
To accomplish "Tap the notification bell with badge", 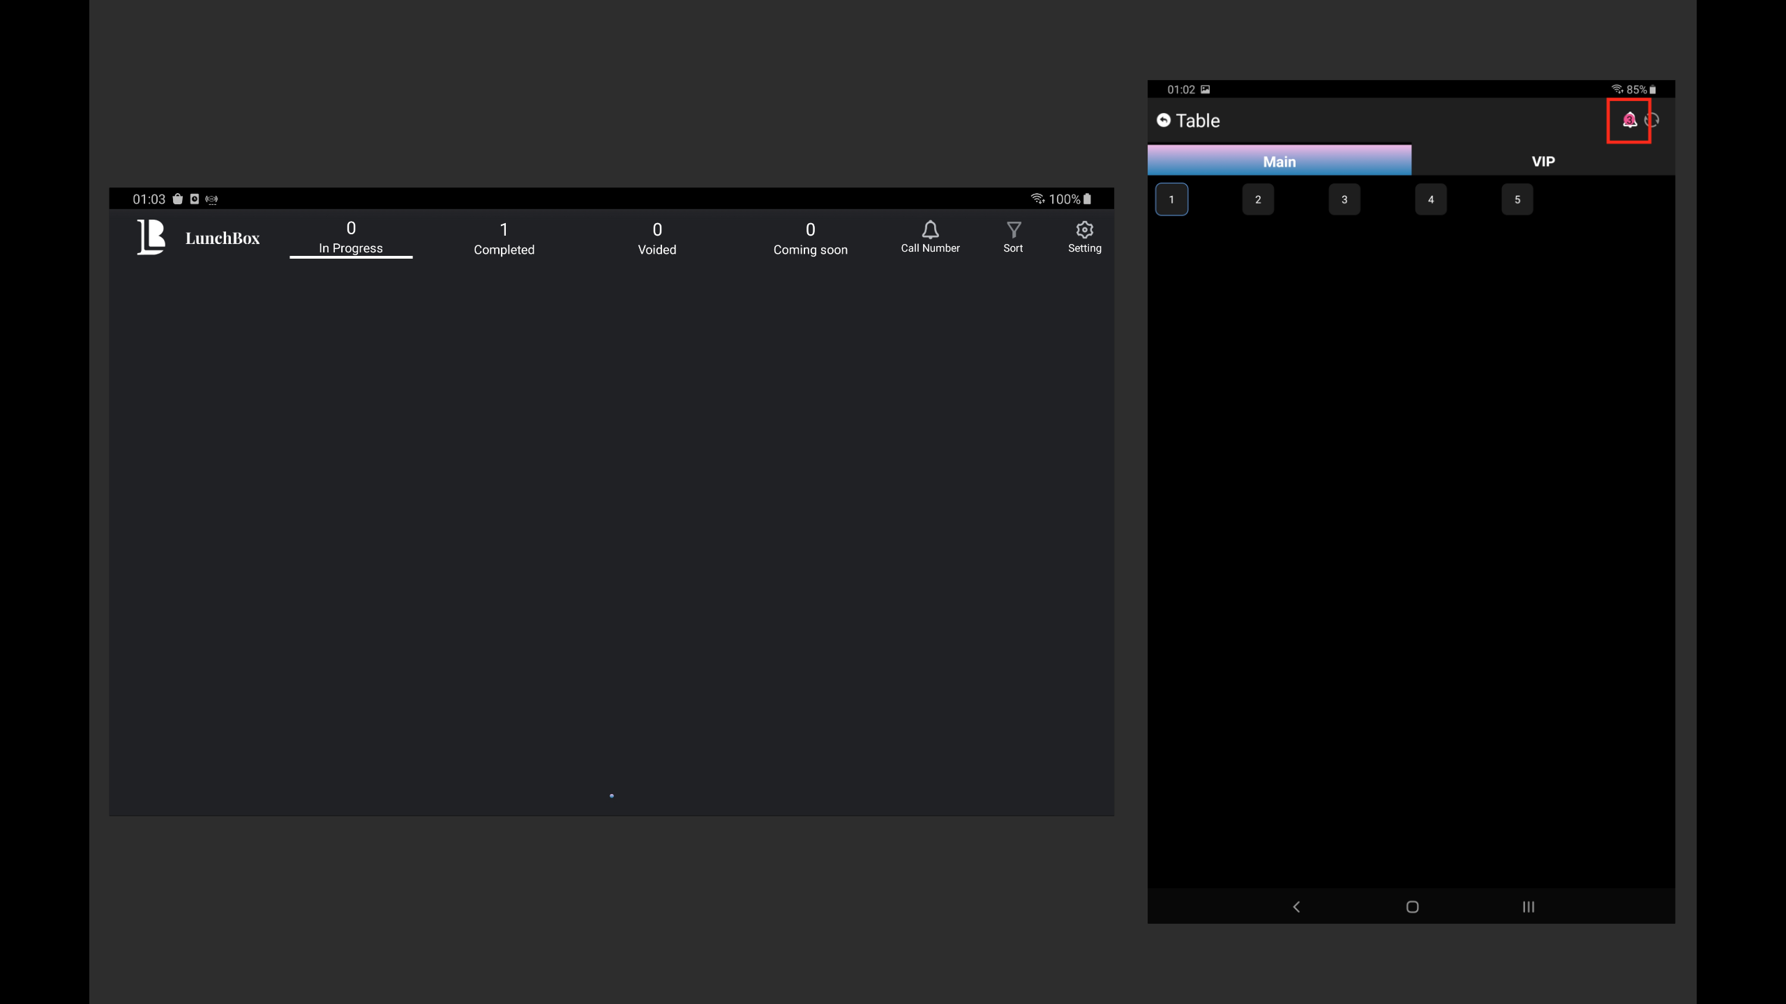I will (1629, 121).
